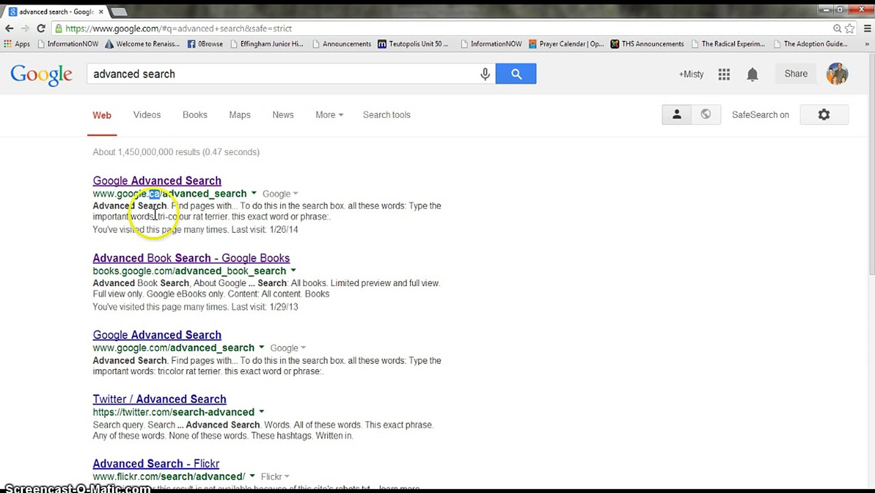Click the SafeSearch on label
Image resolution: width=875 pixels, height=493 pixels.
pyautogui.click(x=760, y=115)
